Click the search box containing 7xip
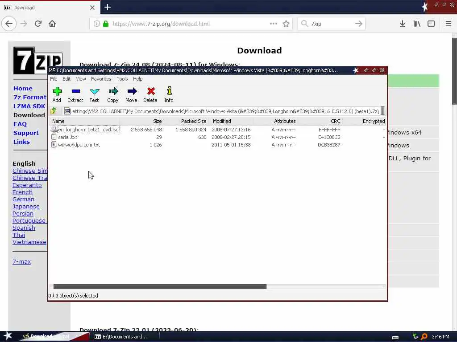Screen dimensions: 457x342 331,24
